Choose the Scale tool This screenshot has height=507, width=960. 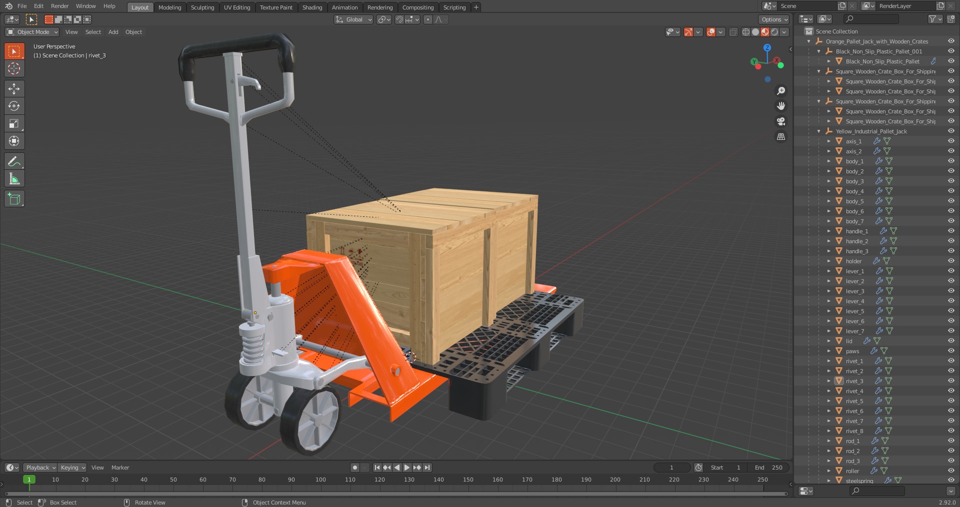14,123
